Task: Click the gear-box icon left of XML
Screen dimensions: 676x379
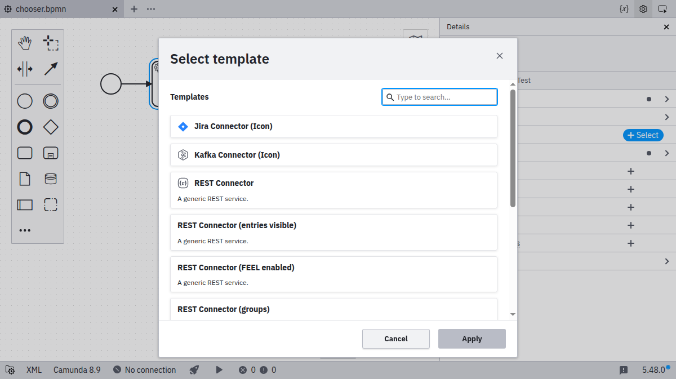Action: (10, 370)
